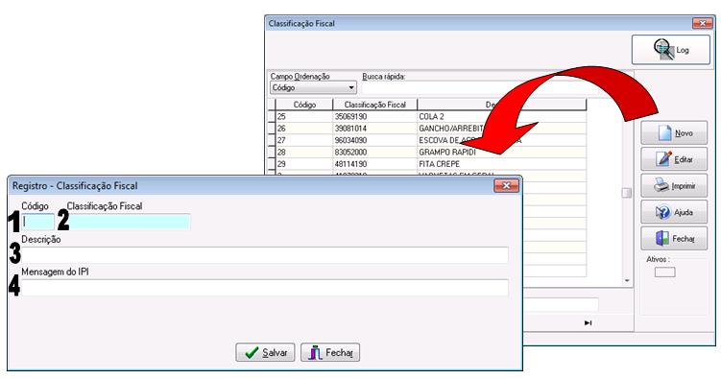This screenshot has width=721, height=379.
Task: Open the Campo Ordenação dropdown
Action: point(313,87)
